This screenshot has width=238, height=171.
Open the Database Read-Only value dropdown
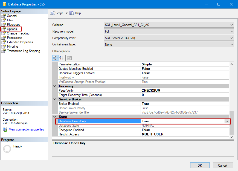pyautogui.click(x=227, y=121)
